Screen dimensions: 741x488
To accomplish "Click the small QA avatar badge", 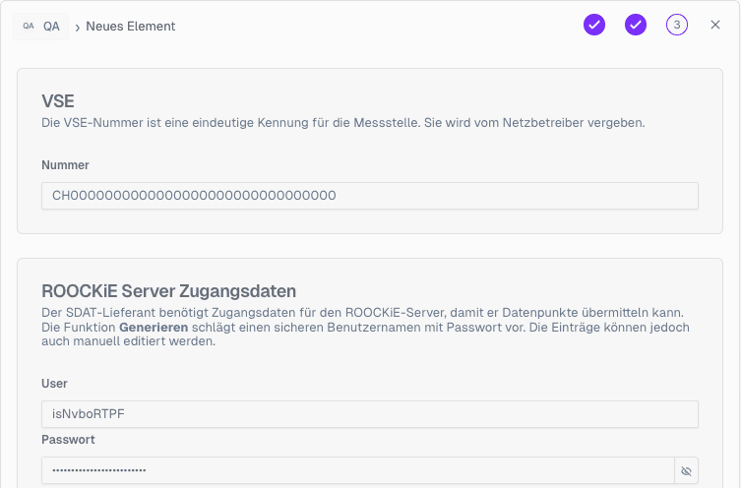I will [28, 27].
